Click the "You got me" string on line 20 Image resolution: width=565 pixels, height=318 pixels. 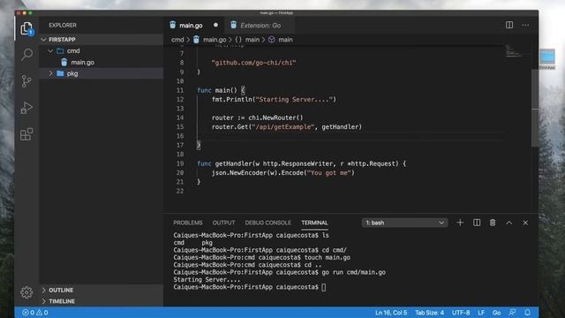click(329, 173)
